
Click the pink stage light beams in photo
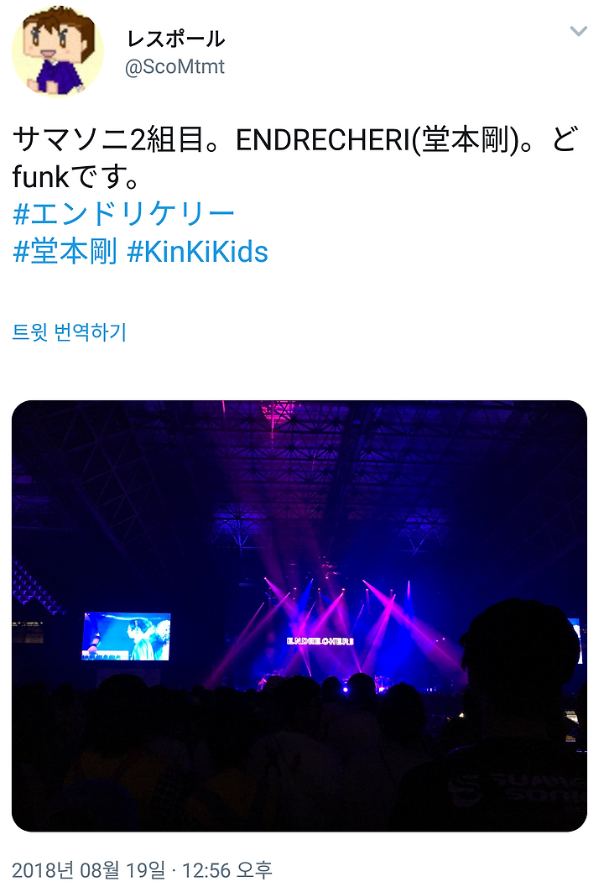click(330, 626)
